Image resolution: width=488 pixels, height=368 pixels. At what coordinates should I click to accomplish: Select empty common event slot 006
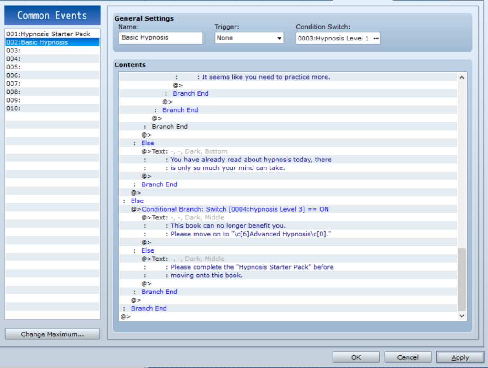click(52, 75)
